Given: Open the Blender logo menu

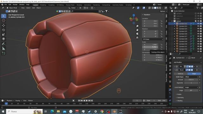Looking at the screenshot, I should [2, 5].
